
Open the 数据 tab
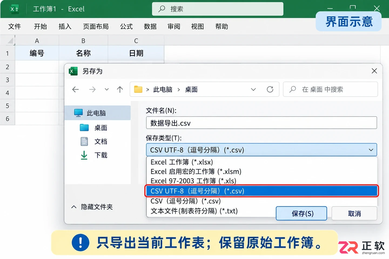pos(150,26)
